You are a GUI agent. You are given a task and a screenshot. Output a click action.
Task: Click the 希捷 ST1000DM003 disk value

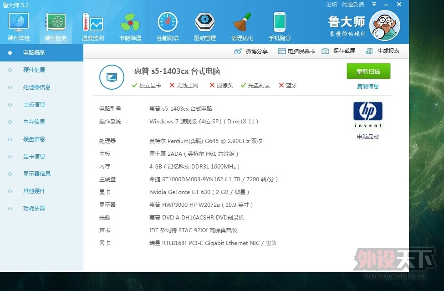click(x=214, y=179)
